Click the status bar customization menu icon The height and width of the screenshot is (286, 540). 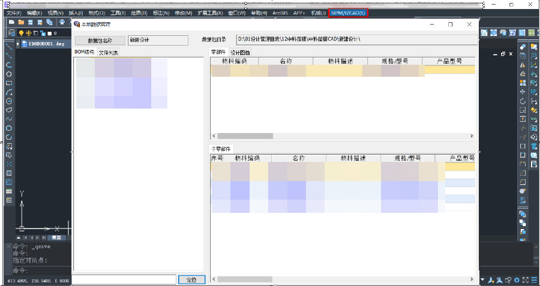click(533, 280)
